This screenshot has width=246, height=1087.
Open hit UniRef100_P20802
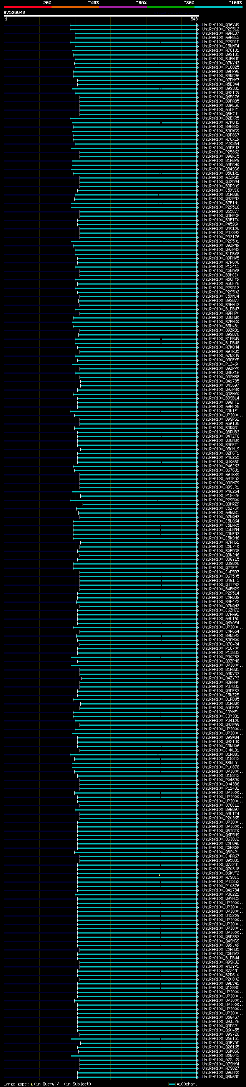click(220, 979)
